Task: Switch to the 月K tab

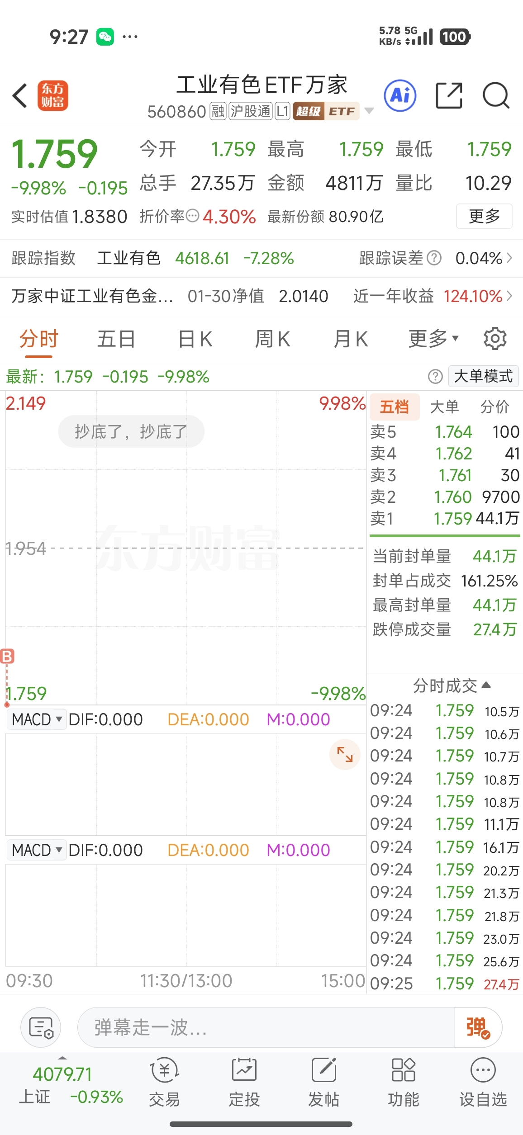Action: pos(351,339)
